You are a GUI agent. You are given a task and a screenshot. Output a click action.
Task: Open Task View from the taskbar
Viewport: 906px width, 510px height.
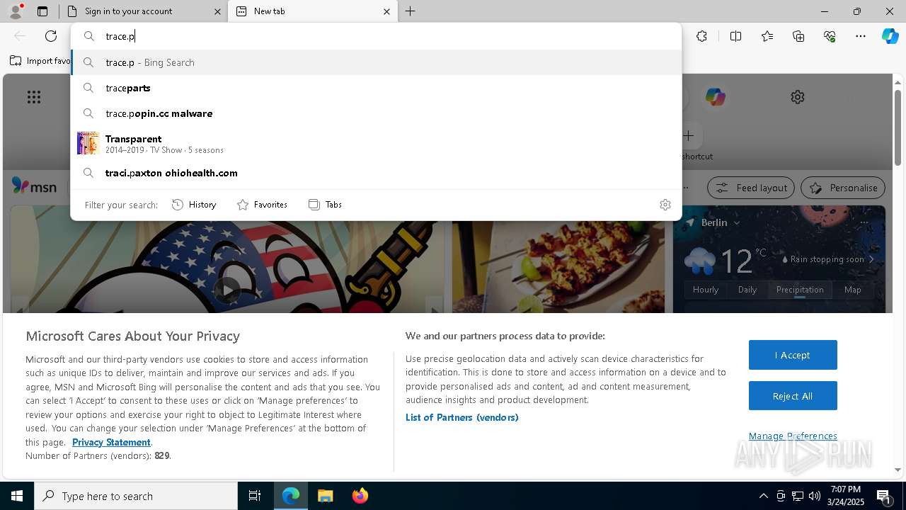pos(255,496)
